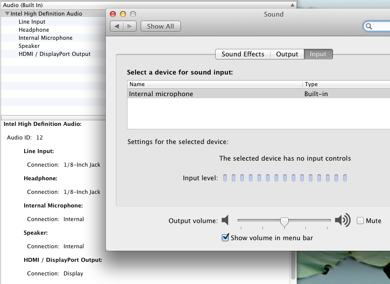Select the Input tab
The width and height of the screenshot is (390, 284).
[318, 54]
